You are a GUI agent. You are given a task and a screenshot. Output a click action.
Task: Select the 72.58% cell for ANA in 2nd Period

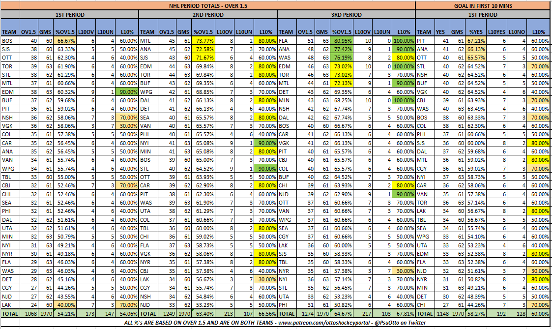click(x=204, y=49)
